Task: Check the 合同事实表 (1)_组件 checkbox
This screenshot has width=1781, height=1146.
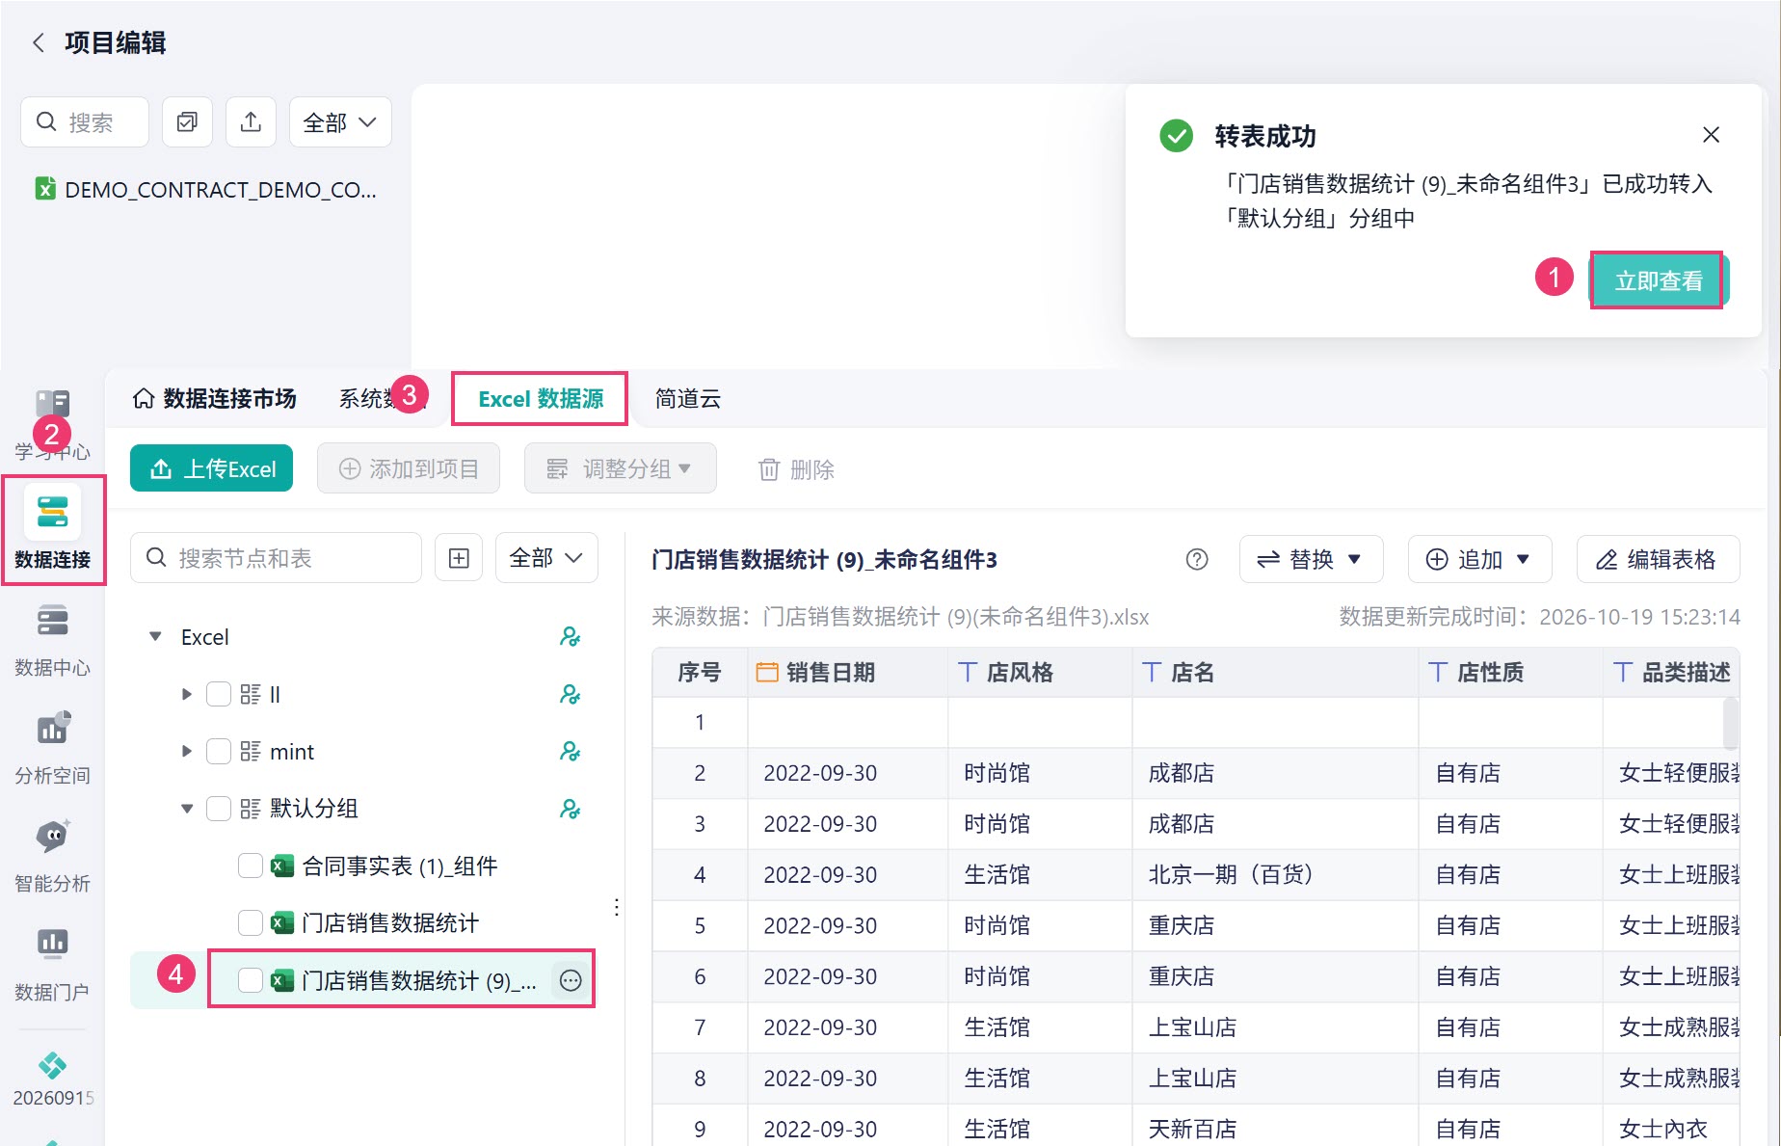Action: 251,866
